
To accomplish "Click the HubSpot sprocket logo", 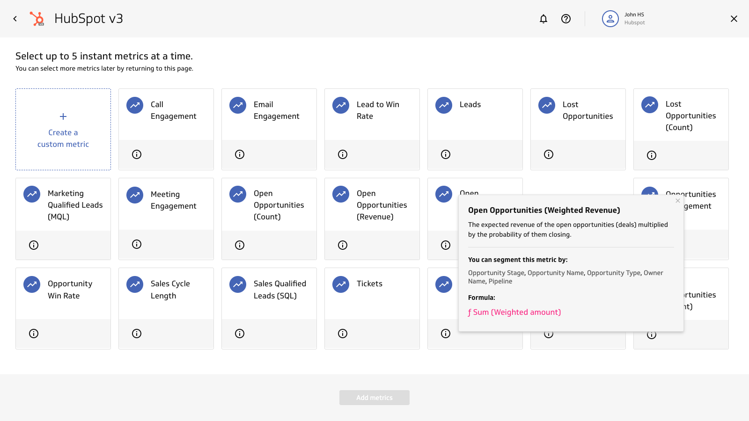I will click(37, 19).
